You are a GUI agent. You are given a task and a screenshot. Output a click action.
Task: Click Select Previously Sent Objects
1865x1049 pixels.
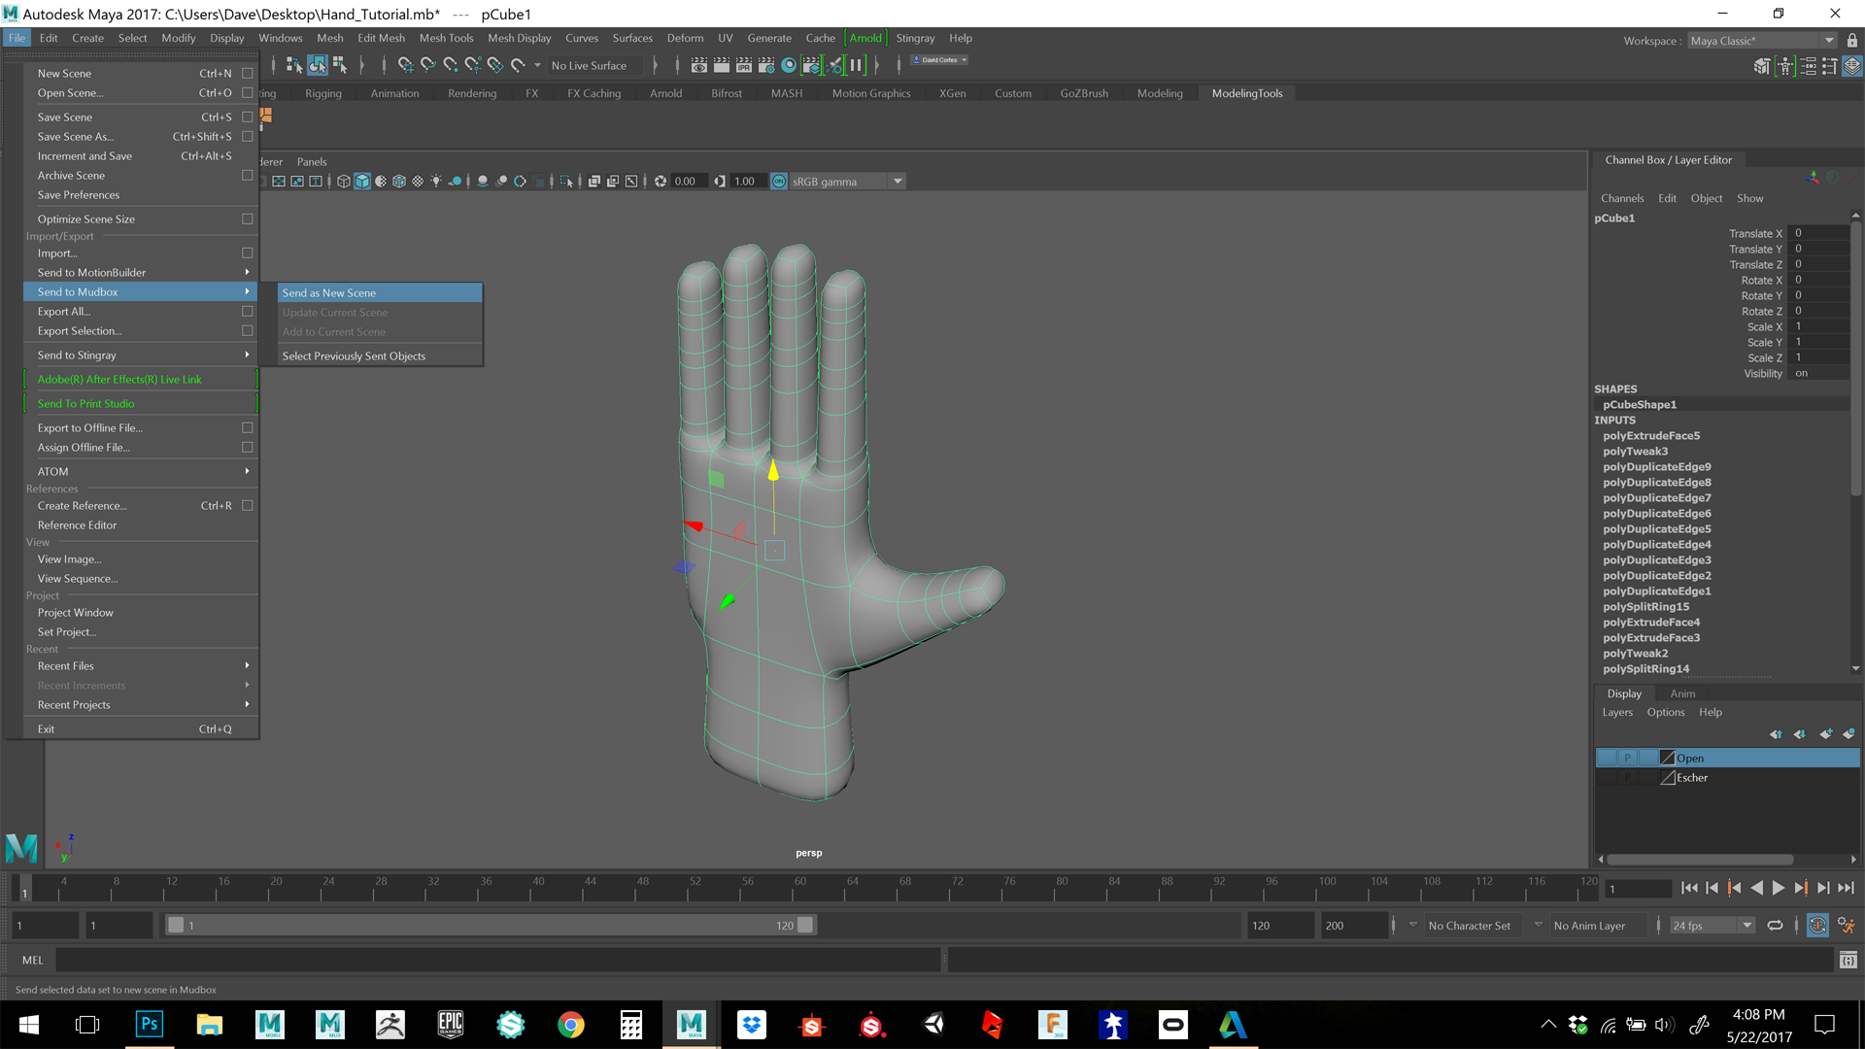(354, 355)
